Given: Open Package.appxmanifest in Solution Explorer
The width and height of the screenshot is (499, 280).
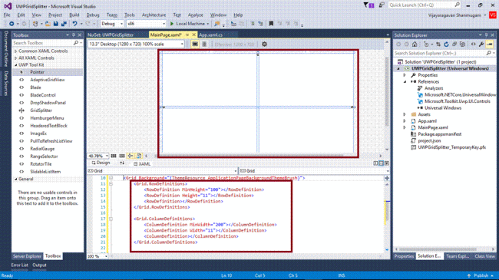Looking at the screenshot, I should tap(439, 134).
